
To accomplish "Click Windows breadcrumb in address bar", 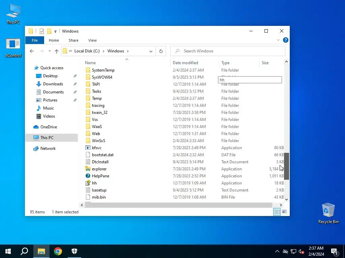I will [x=116, y=51].
